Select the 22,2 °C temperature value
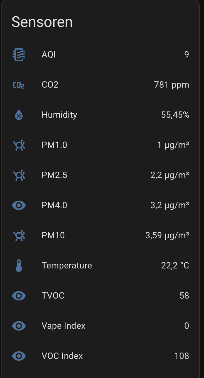 coord(175,266)
